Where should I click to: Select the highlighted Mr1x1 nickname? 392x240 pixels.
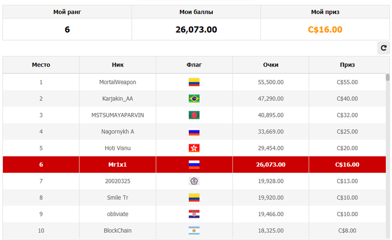click(x=118, y=164)
